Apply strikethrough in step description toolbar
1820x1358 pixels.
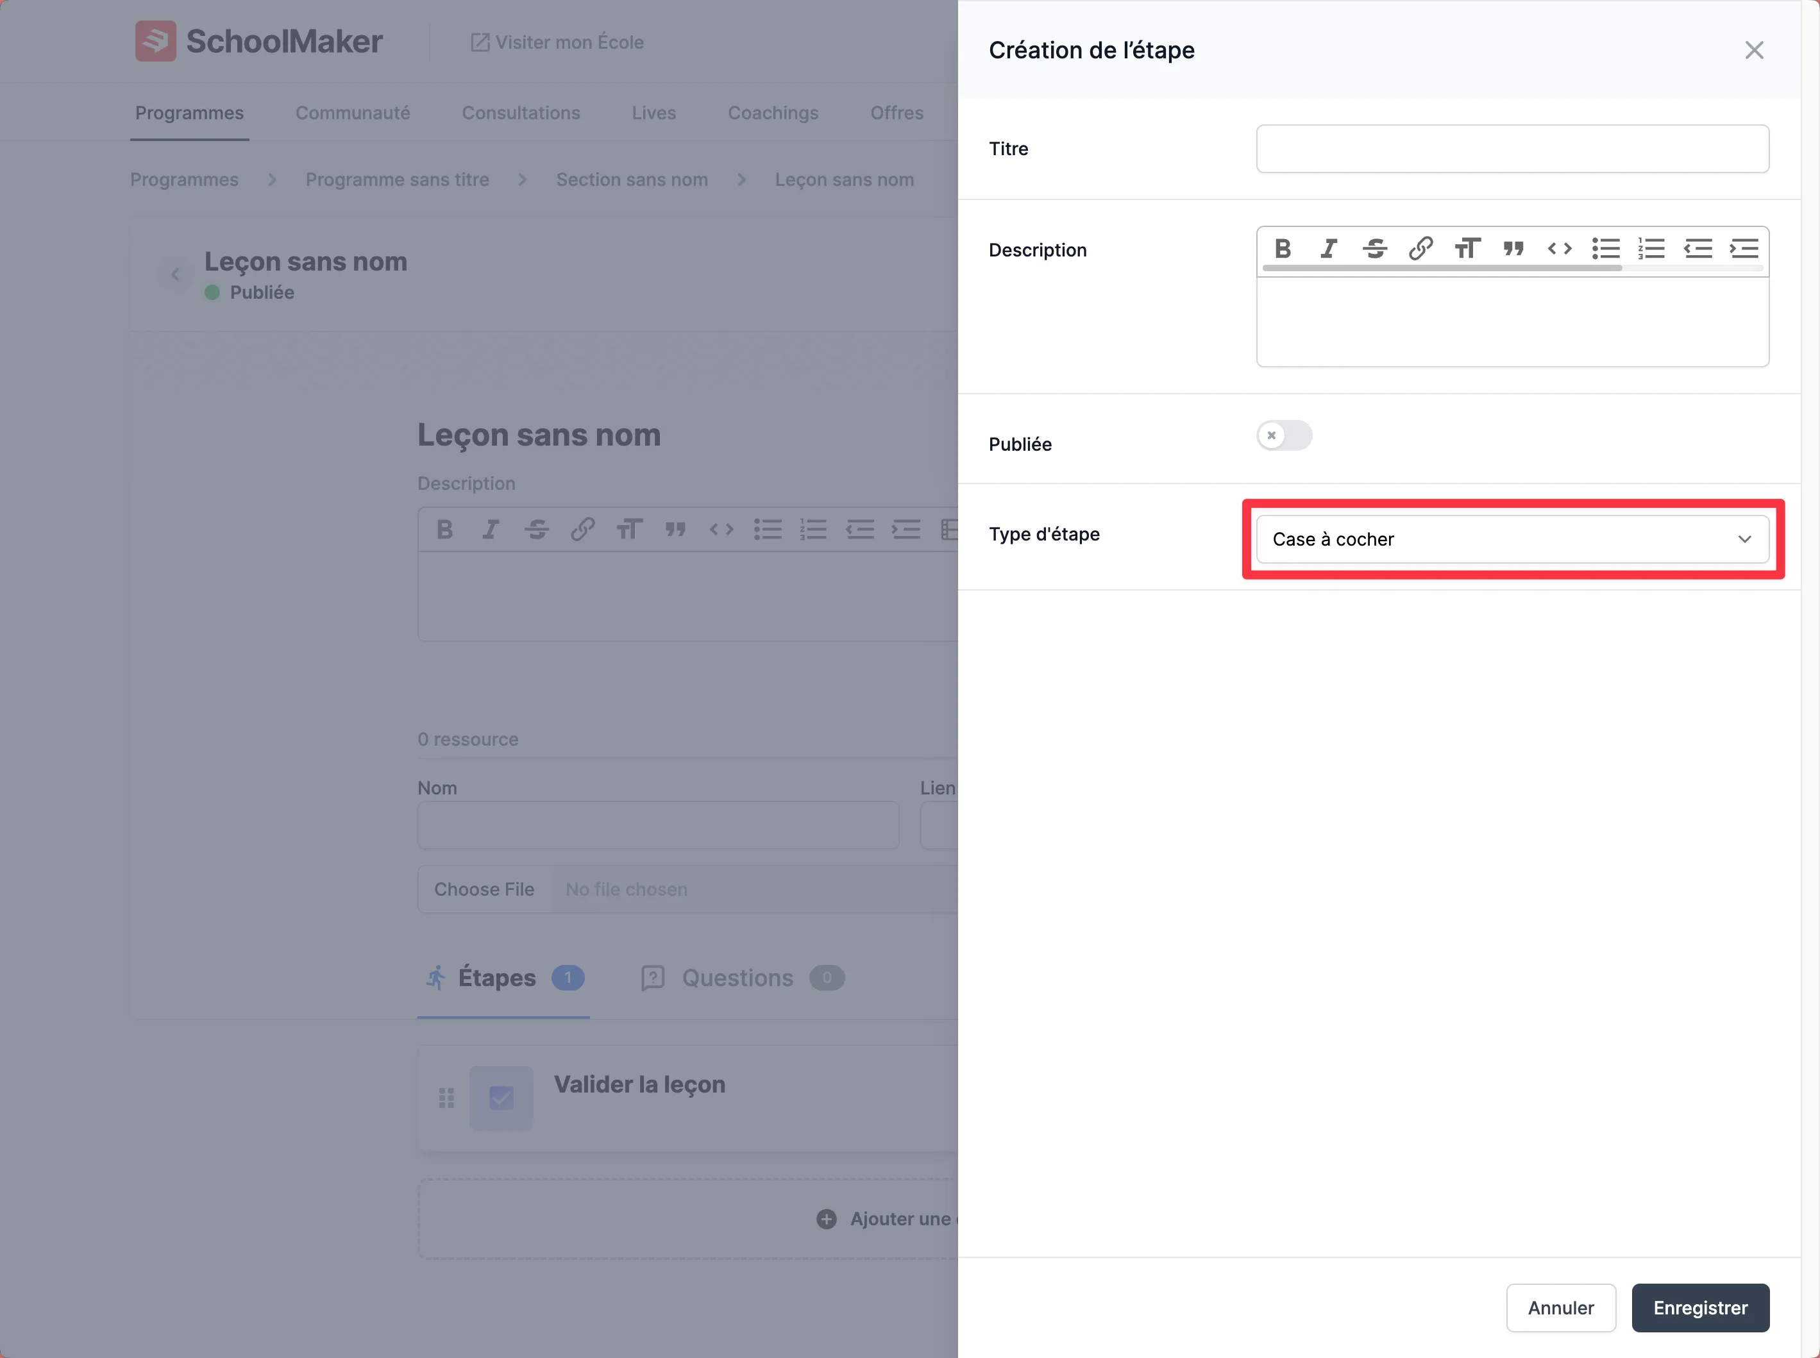(1374, 248)
